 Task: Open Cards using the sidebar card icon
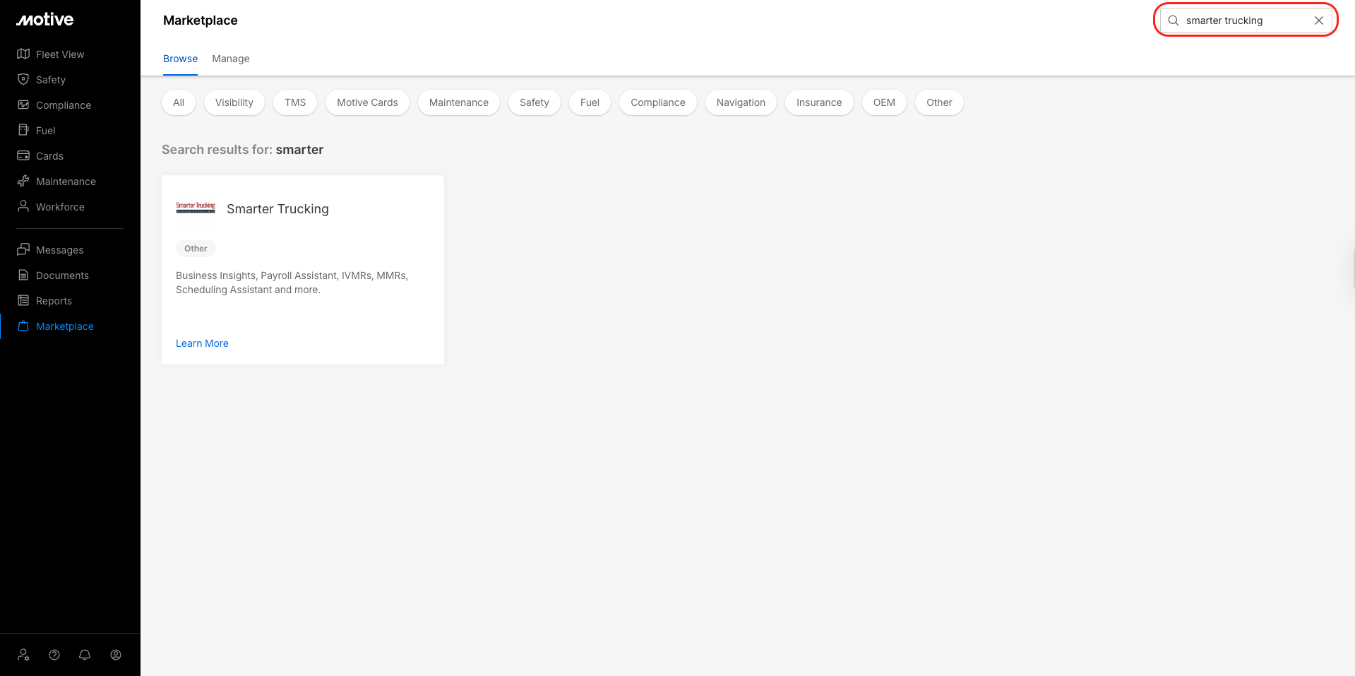click(23, 156)
